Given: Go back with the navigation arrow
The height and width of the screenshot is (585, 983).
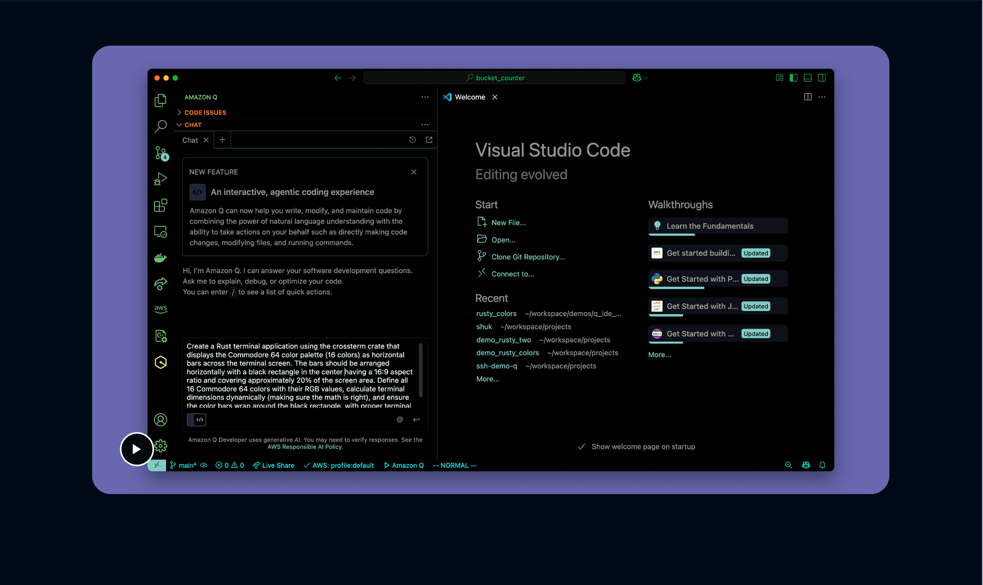Looking at the screenshot, I should tap(337, 78).
